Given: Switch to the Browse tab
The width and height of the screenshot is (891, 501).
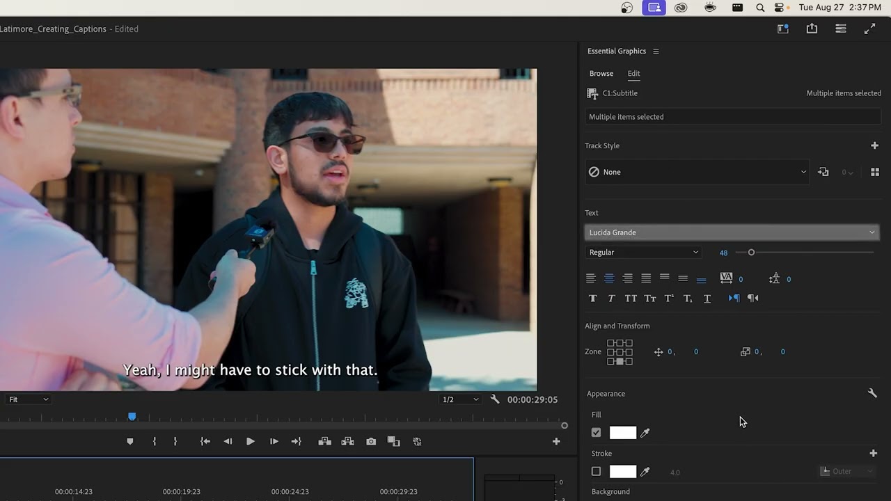Looking at the screenshot, I should coord(601,73).
